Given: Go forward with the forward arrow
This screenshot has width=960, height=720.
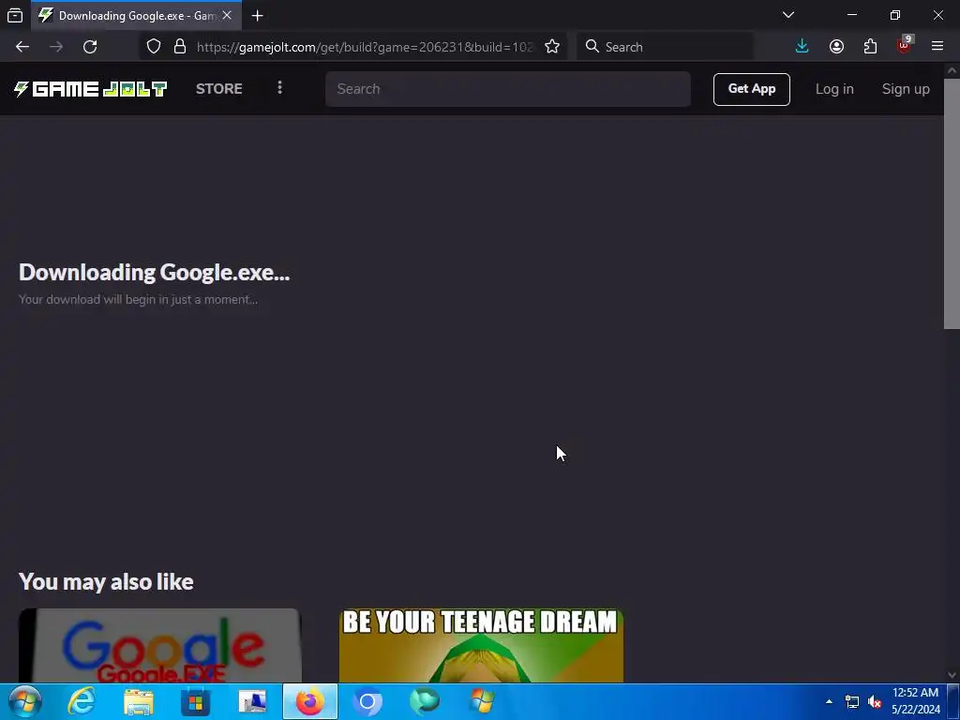Looking at the screenshot, I should [x=56, y=47].
